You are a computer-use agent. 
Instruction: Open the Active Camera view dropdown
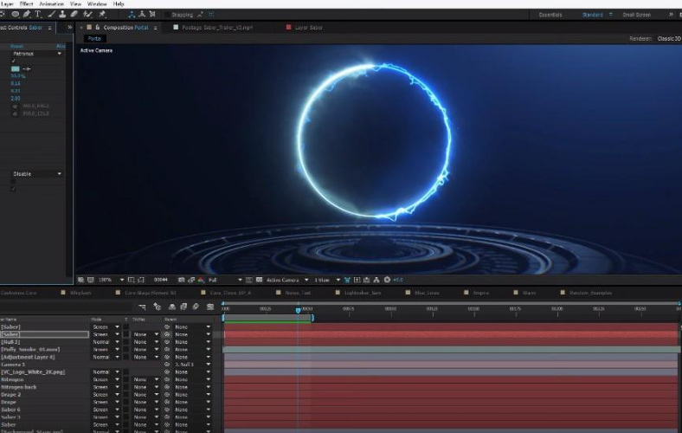click(x=287, y=280)
